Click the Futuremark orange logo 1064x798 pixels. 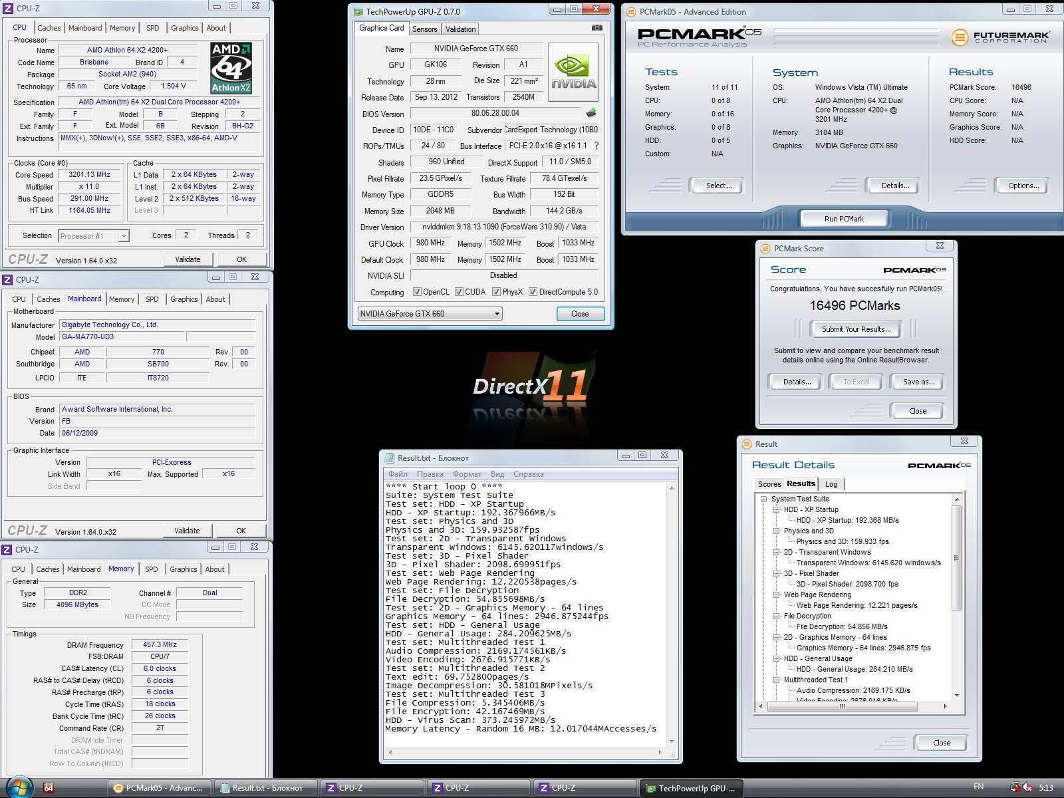[959, 37]
